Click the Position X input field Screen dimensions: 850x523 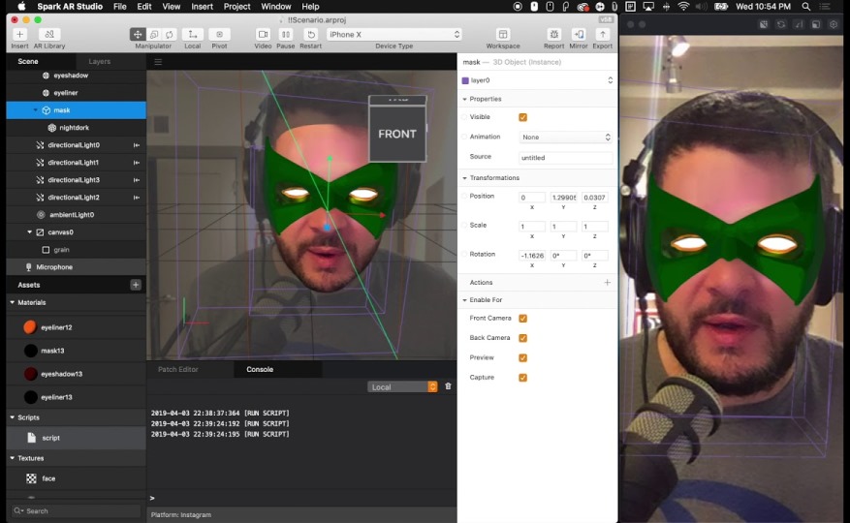532,198
